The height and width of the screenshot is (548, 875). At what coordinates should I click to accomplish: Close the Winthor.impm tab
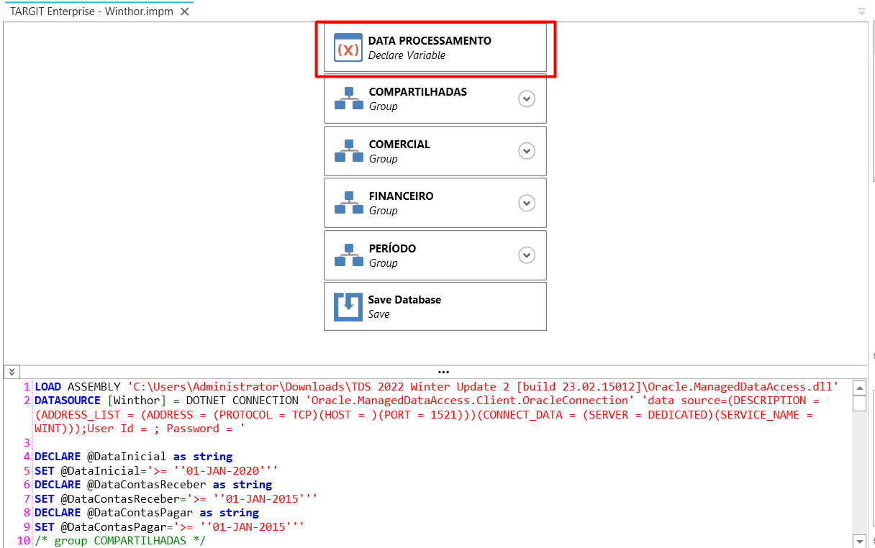click(185, 12)
